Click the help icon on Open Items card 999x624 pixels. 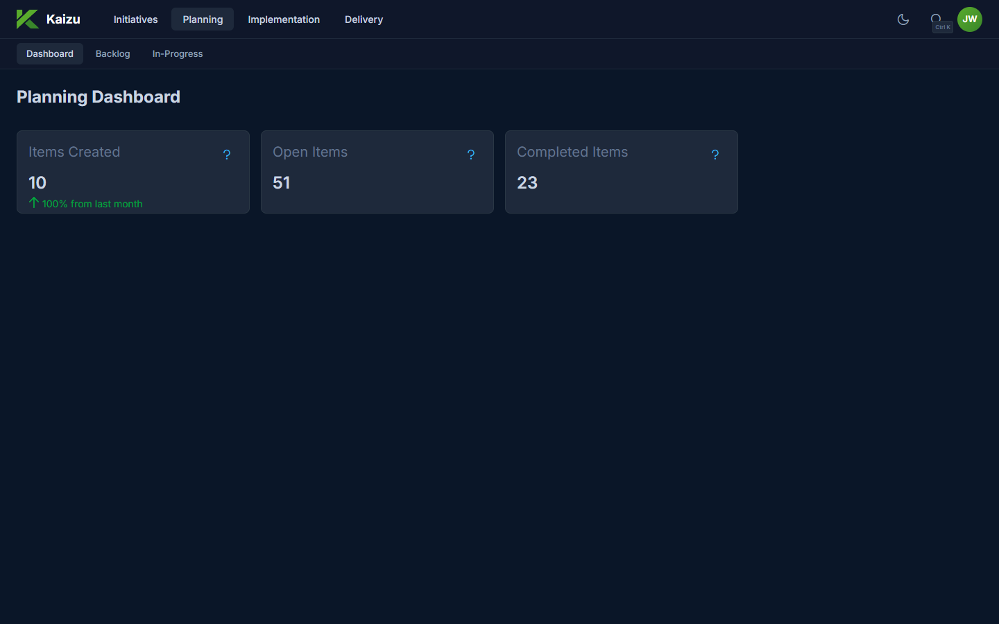471,155
